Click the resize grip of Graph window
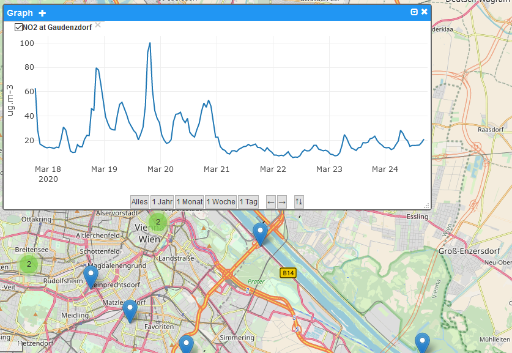512x353 pixels. pyautogui.click(x=426, y=206)
